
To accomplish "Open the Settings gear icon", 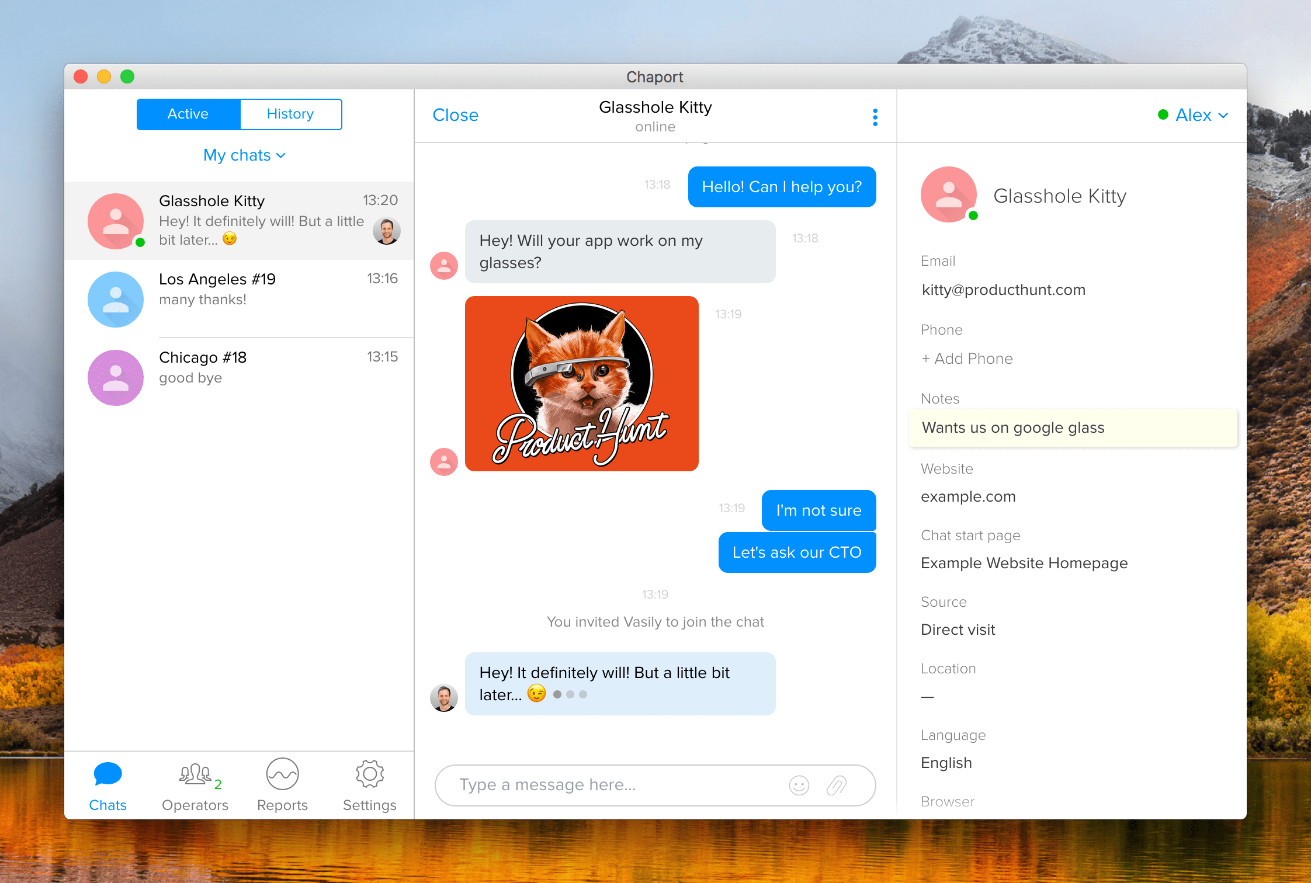I will tap(369, 776).
